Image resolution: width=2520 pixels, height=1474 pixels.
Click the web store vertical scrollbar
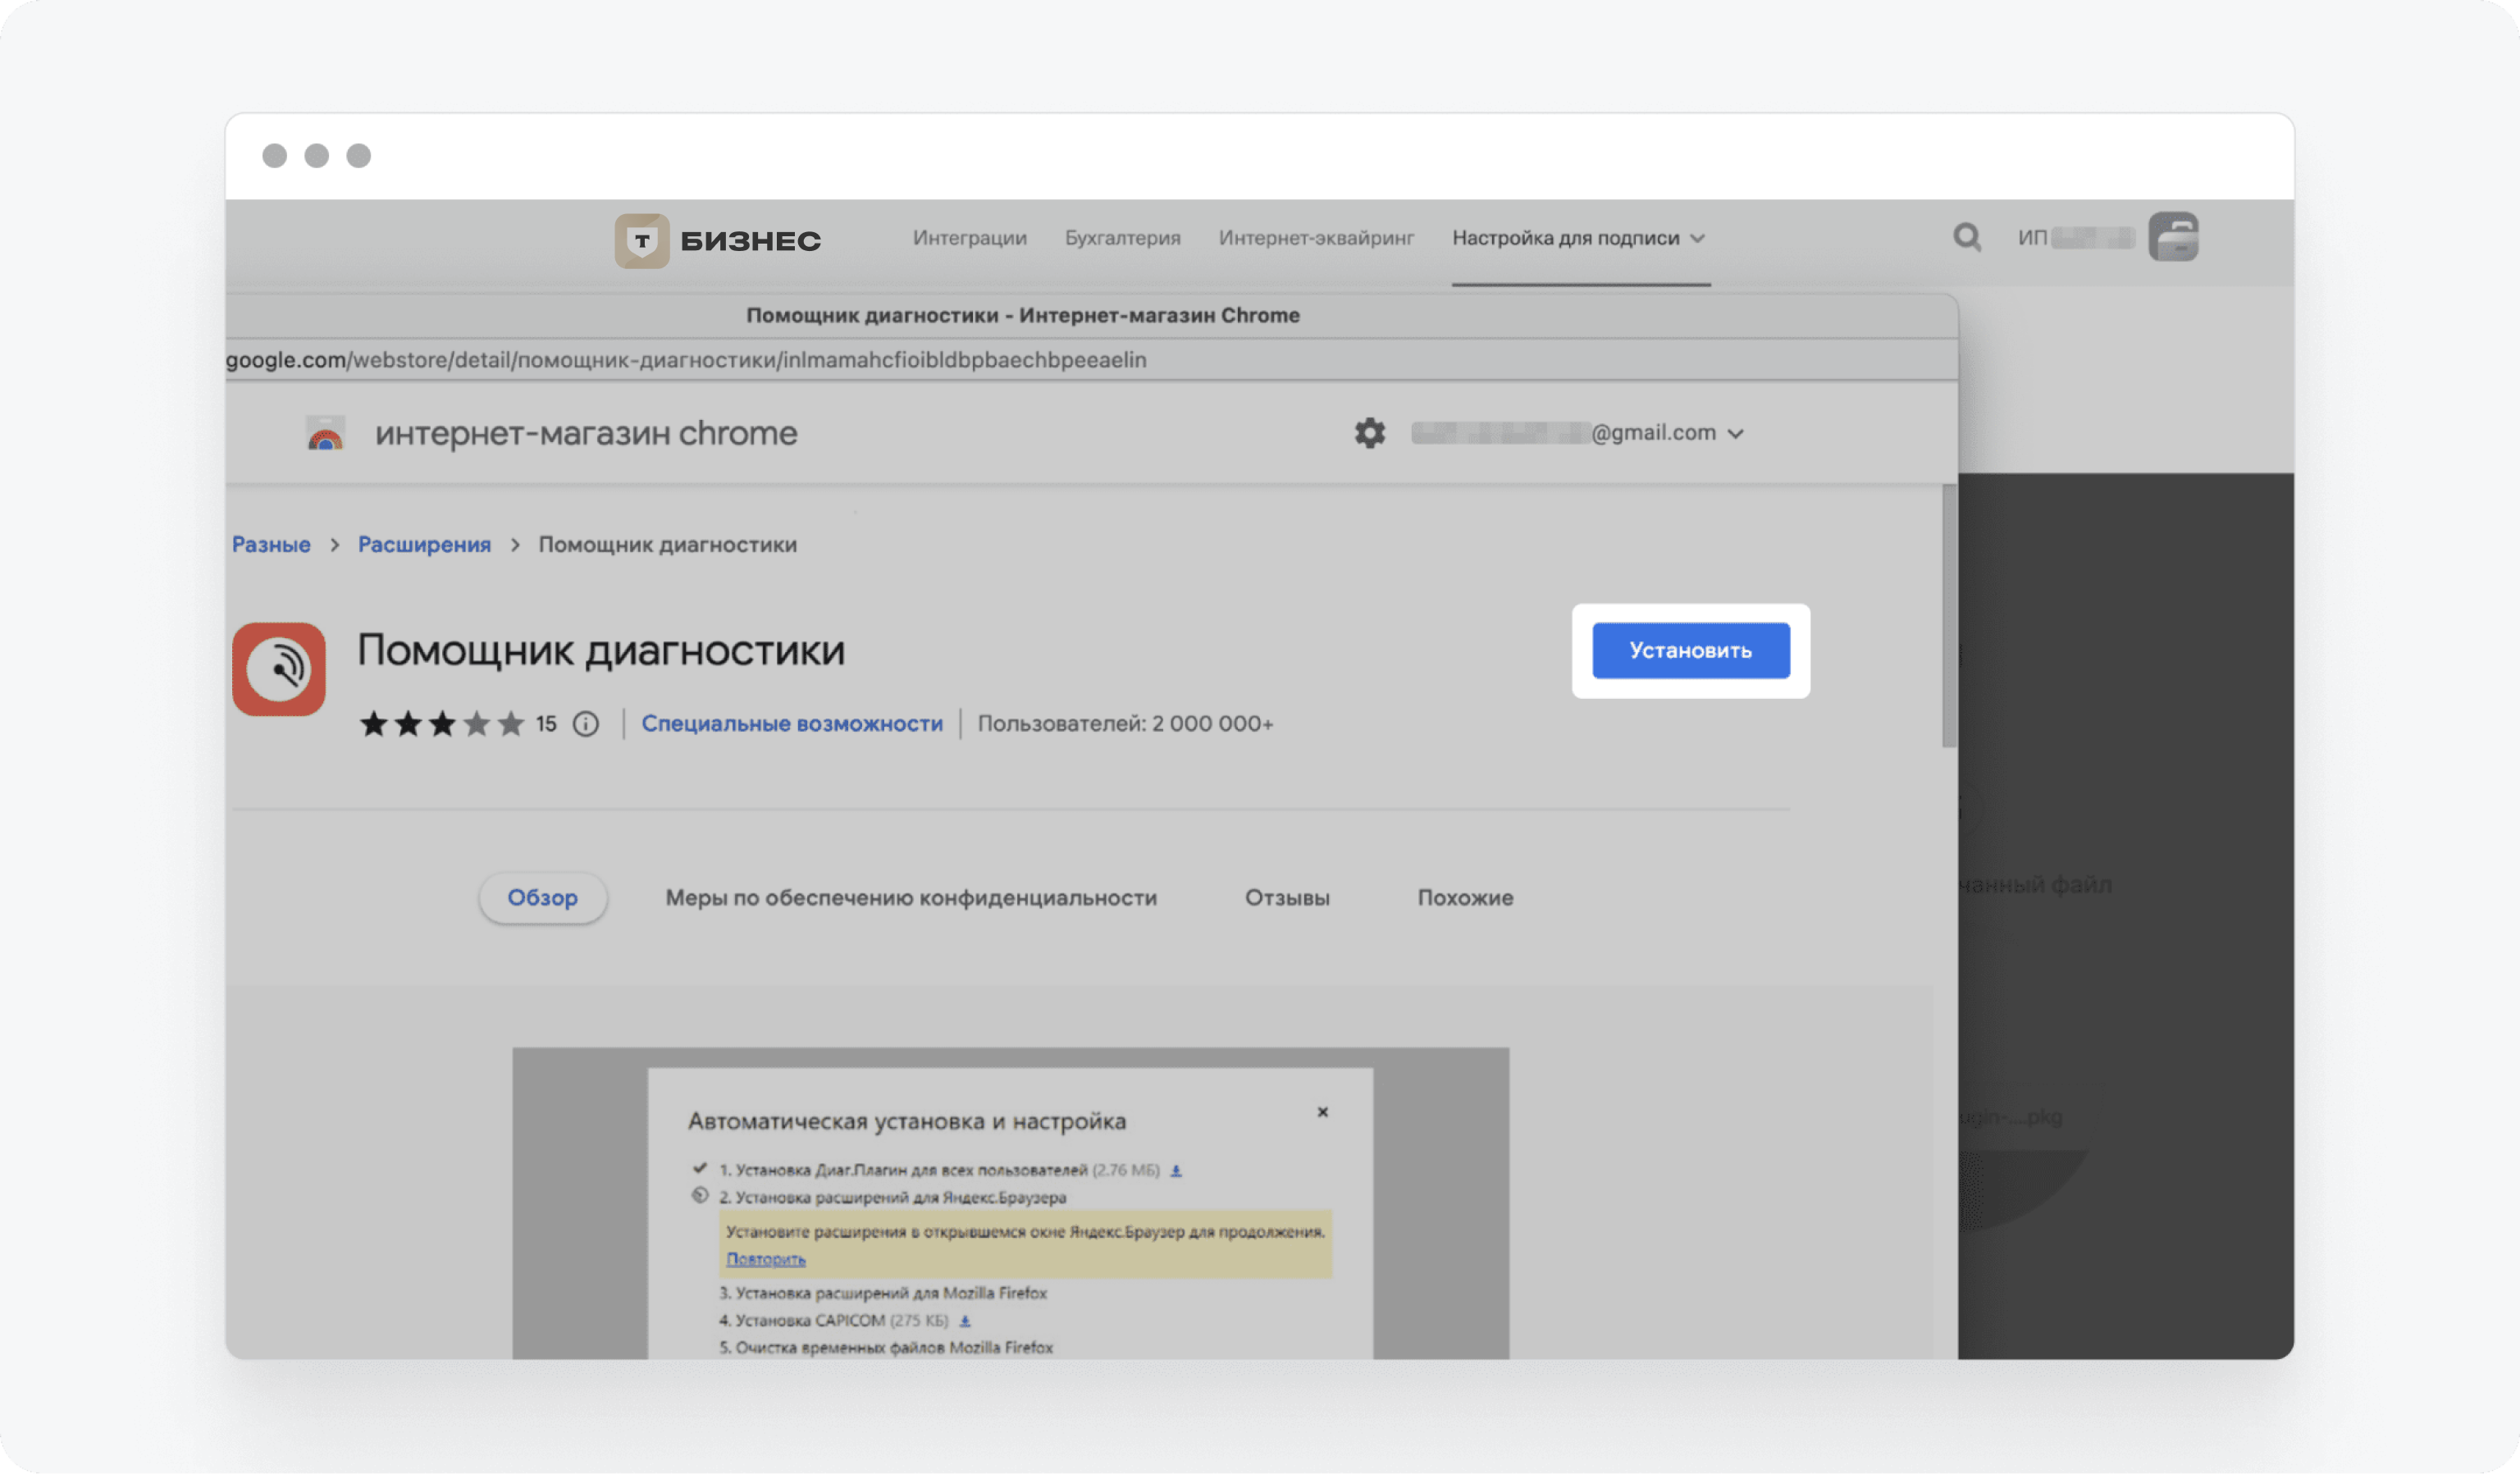point(1949,615)
